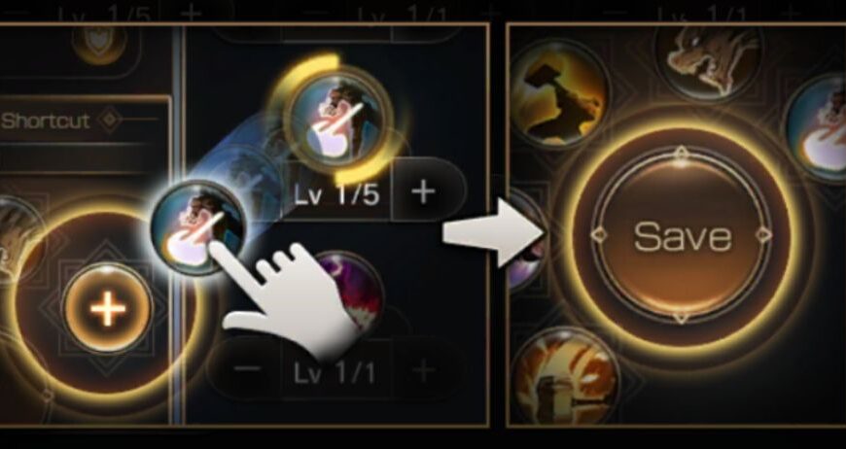Select the warrior swipe skill right of Save
Image resolution: width=846 pixels, height=449 pixels.
click(819, 128)
